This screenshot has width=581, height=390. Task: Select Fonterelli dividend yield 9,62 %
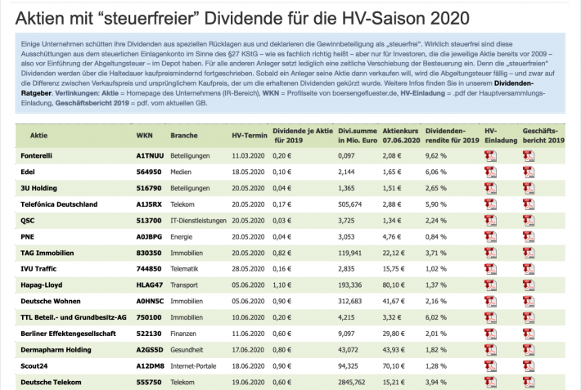click(435, 156)
